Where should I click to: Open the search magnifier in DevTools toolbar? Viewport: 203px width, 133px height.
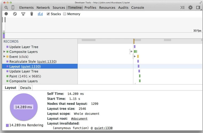[x=6, y=8]
